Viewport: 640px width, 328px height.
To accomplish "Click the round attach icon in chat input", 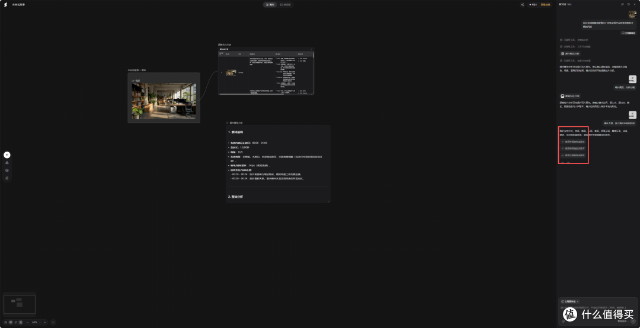I will click(564, 321).
